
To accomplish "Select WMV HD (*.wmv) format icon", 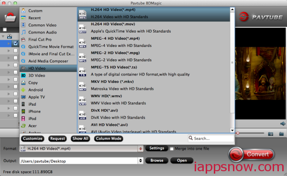I will click(x=83, y=101).
